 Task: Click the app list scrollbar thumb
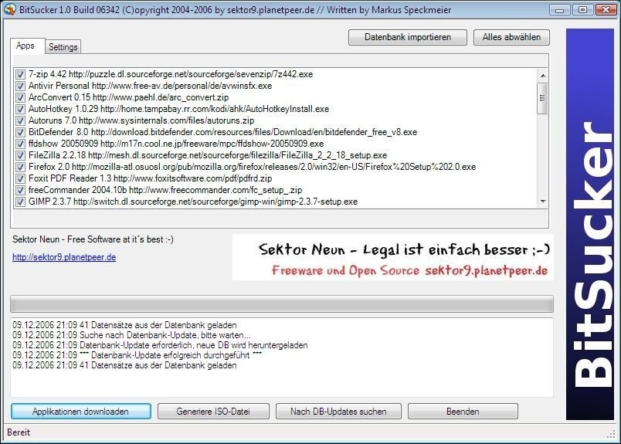click(542, 98)
